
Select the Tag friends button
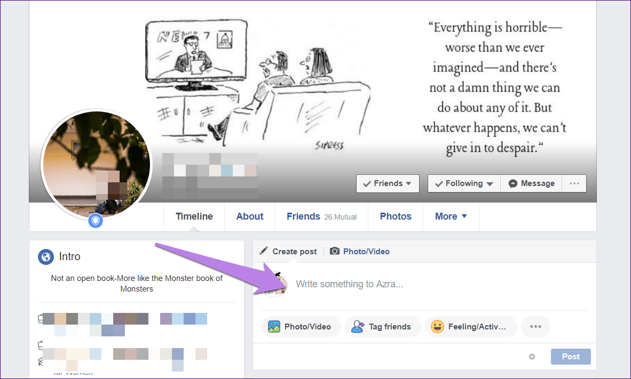pyautogui.click(x=383, y=326)
